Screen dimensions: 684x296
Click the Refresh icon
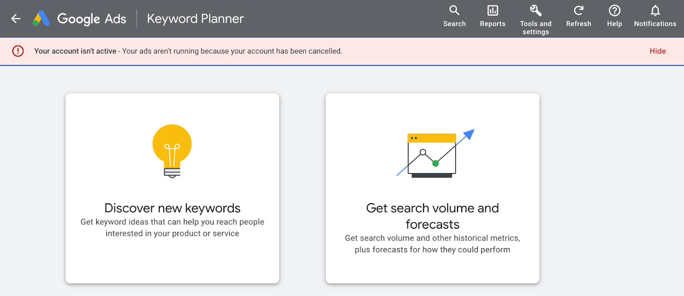[578, 11]
